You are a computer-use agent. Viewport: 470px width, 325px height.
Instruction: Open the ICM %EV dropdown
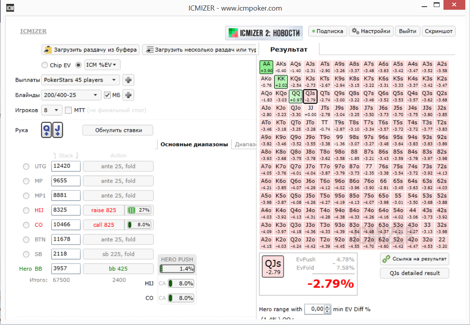103,65
